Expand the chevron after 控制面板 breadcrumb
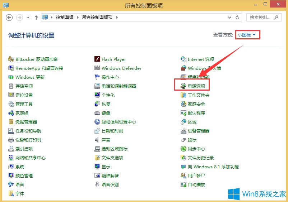Image resolution: width=288 pixels, height=202 pixels. coord(78,18)
